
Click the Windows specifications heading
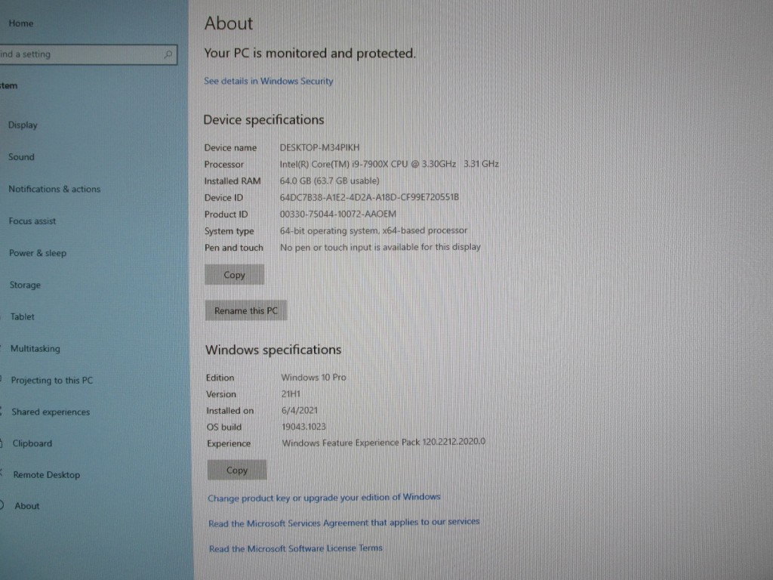pos(273,350)
